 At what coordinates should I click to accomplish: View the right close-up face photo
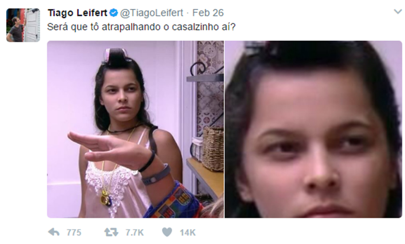tap(313, 129)
